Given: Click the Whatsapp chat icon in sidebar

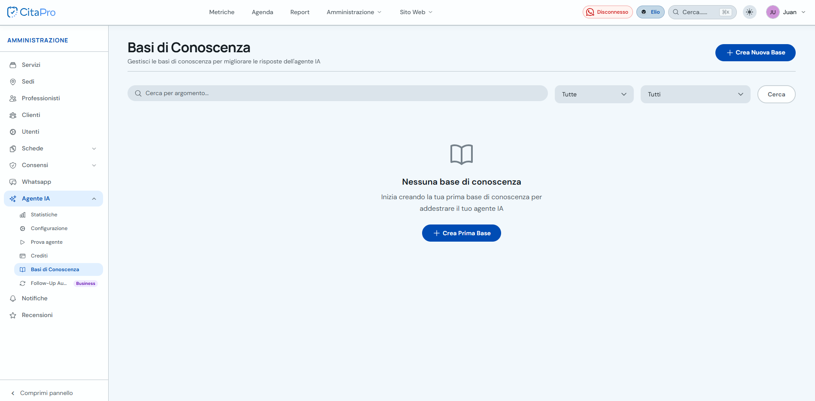Looking at the screenshot, I should click(13, 182).
